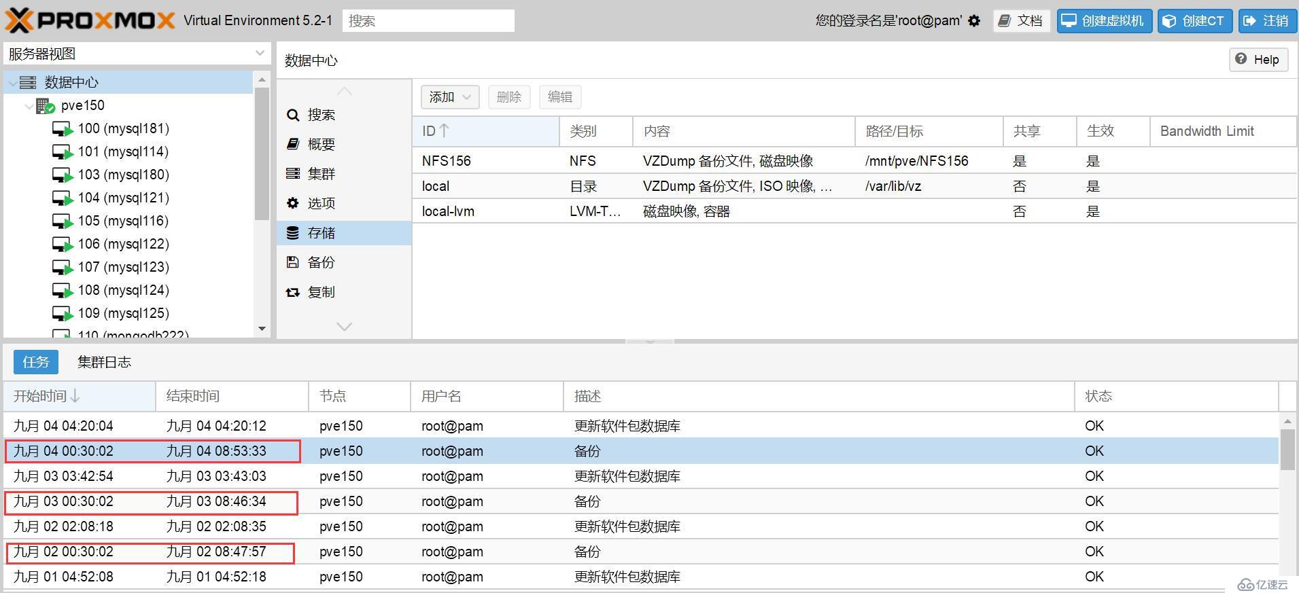Click the 创建CT button

click(x=1194, y=21)
